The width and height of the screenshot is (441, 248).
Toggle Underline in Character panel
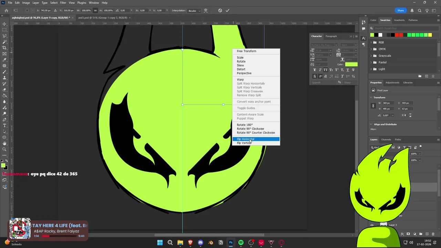point(348,70)
